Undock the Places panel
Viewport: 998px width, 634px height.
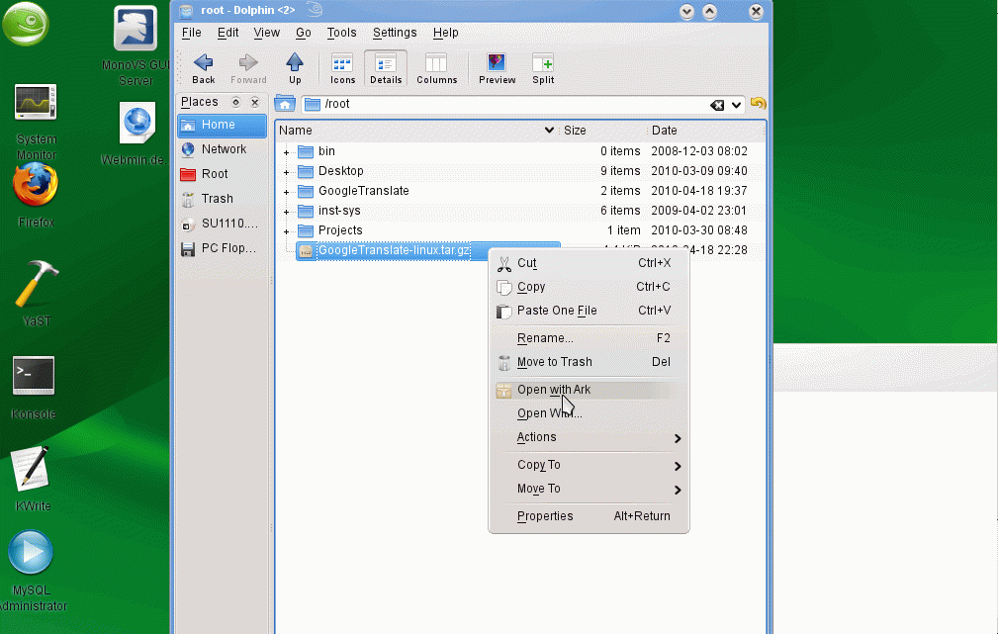click(236, 102)
